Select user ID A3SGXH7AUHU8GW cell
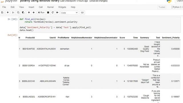The width and height of the screenshot is (183, 103). click(x=46, y=49)
